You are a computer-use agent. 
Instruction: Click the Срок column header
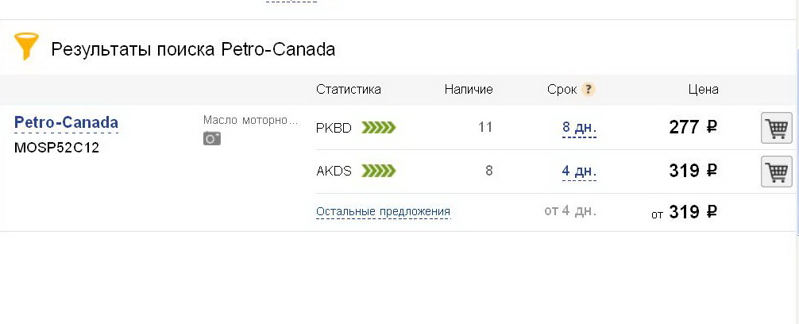click(x=562, y=90)
